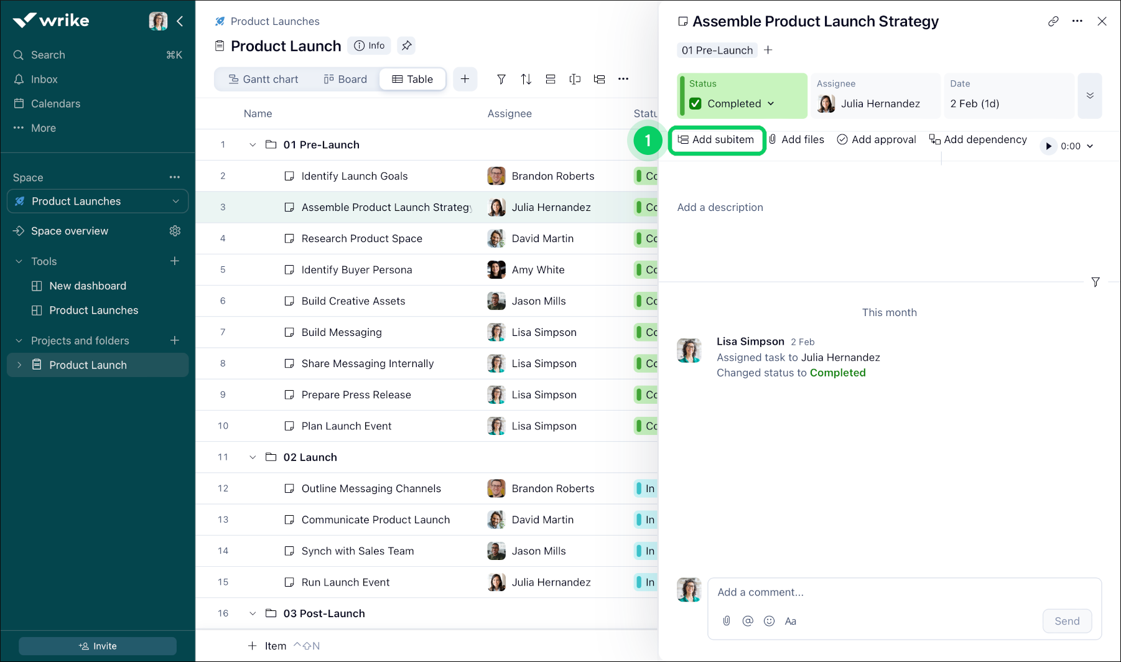The image size is (1121, 662).
Task: Open the emoji picker in comment box
Action: [769, 621]
